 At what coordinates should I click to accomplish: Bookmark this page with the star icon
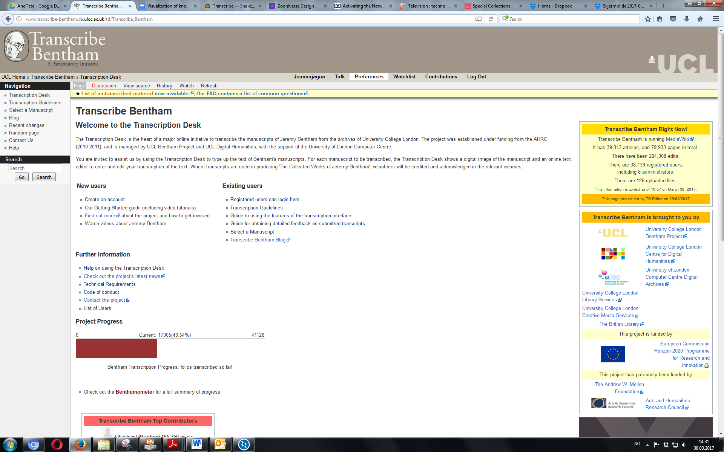coord(648,19)
